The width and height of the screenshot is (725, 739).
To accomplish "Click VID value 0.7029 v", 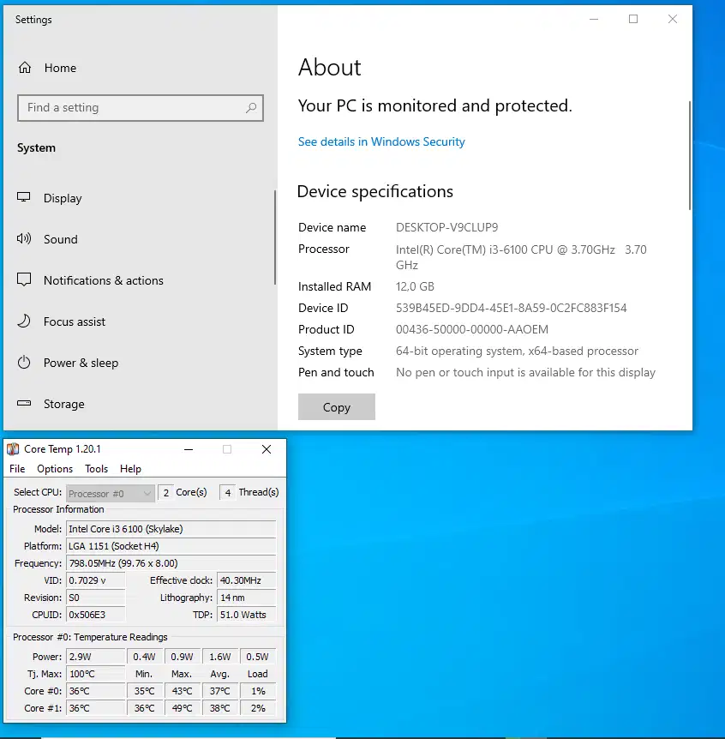I will 96,580.
